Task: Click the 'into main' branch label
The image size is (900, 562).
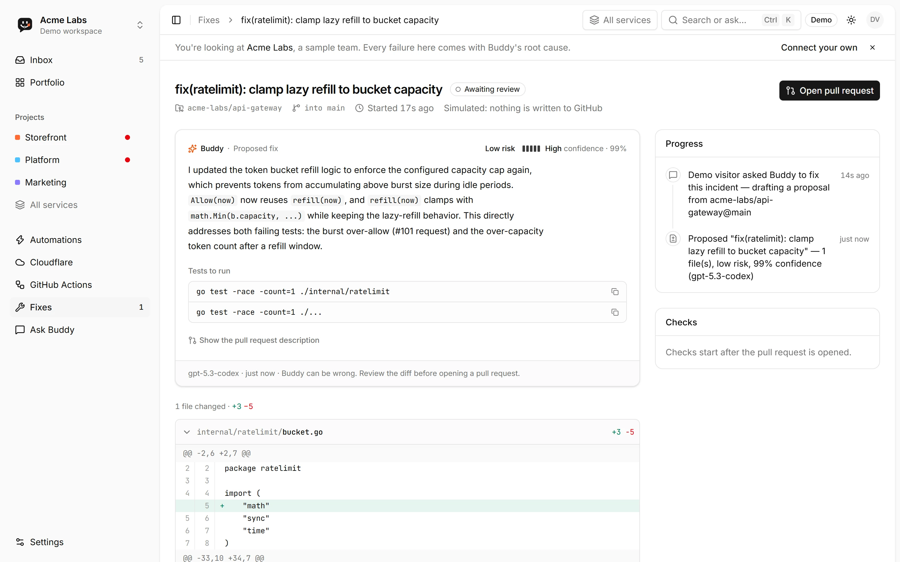Action: (319, 108)
